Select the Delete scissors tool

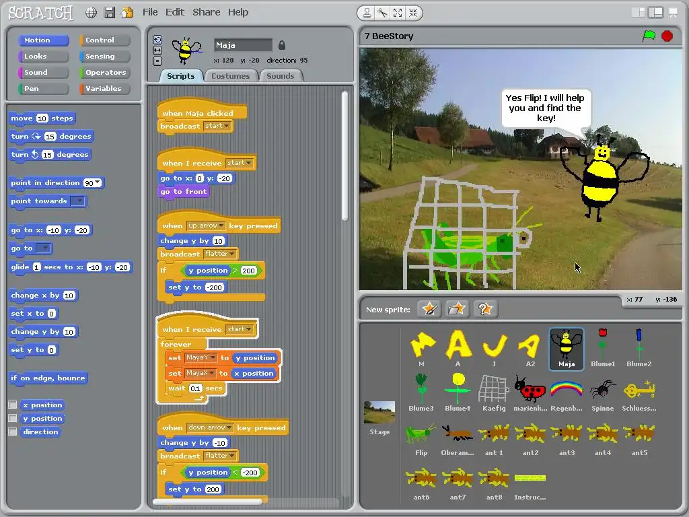(382, 13)
